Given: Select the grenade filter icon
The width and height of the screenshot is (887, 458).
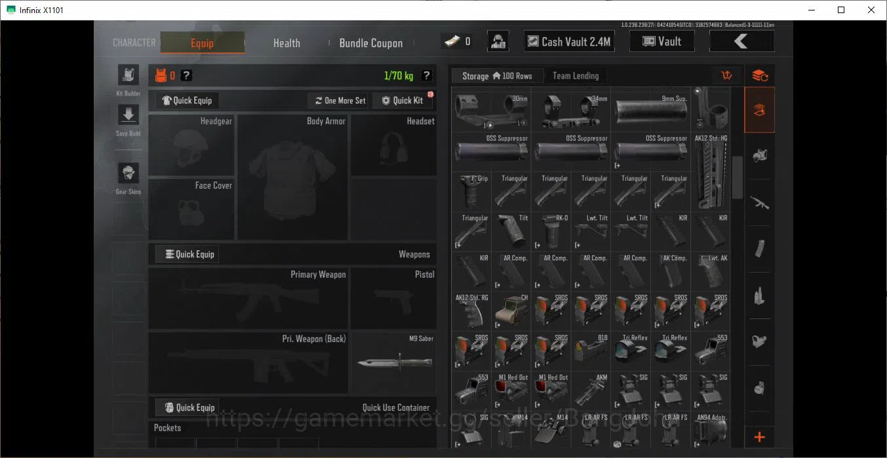Looking at the screenshot, I should point(760,388).
